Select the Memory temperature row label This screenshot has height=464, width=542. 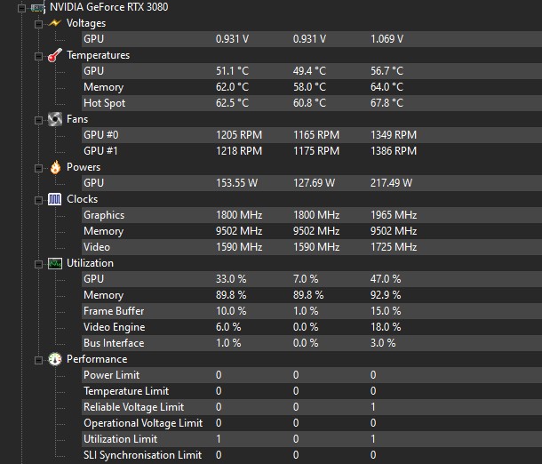click(103, 87)
